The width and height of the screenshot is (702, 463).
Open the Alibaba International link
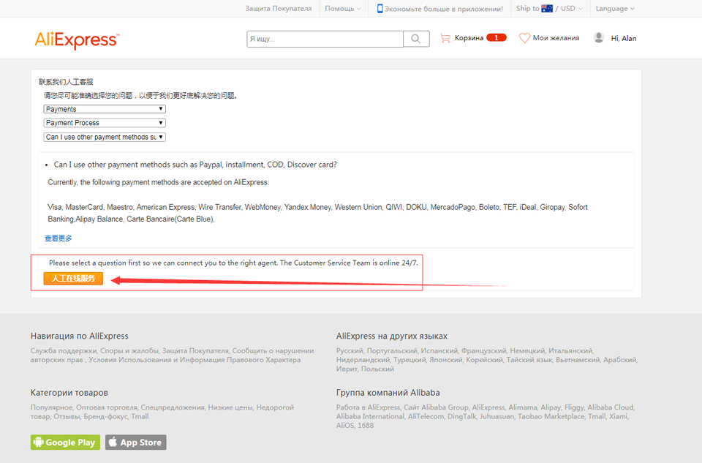coord(370,416)
